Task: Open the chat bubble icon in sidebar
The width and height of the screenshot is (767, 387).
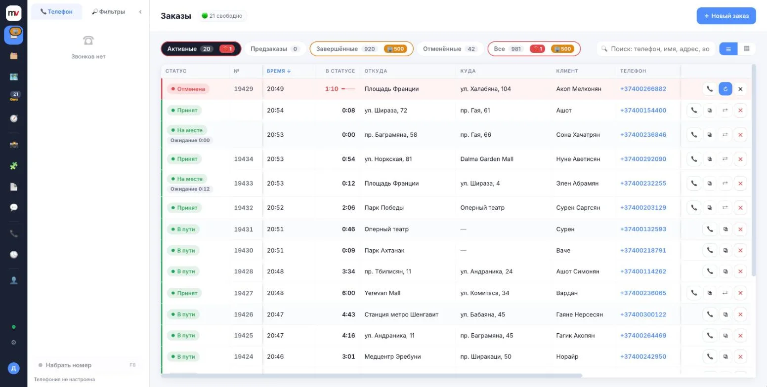Action: [14, 207]
